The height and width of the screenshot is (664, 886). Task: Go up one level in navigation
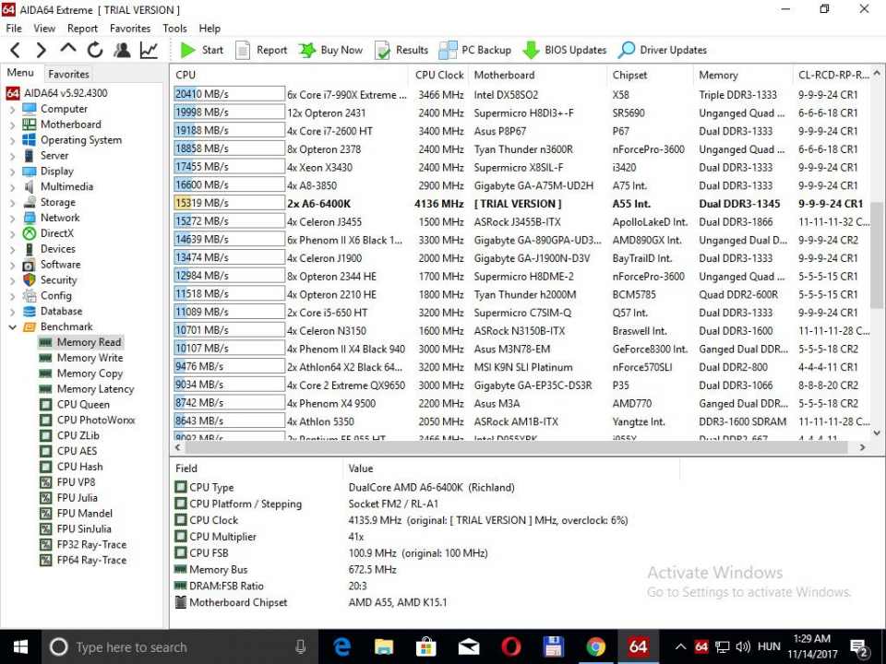(67, 49)
